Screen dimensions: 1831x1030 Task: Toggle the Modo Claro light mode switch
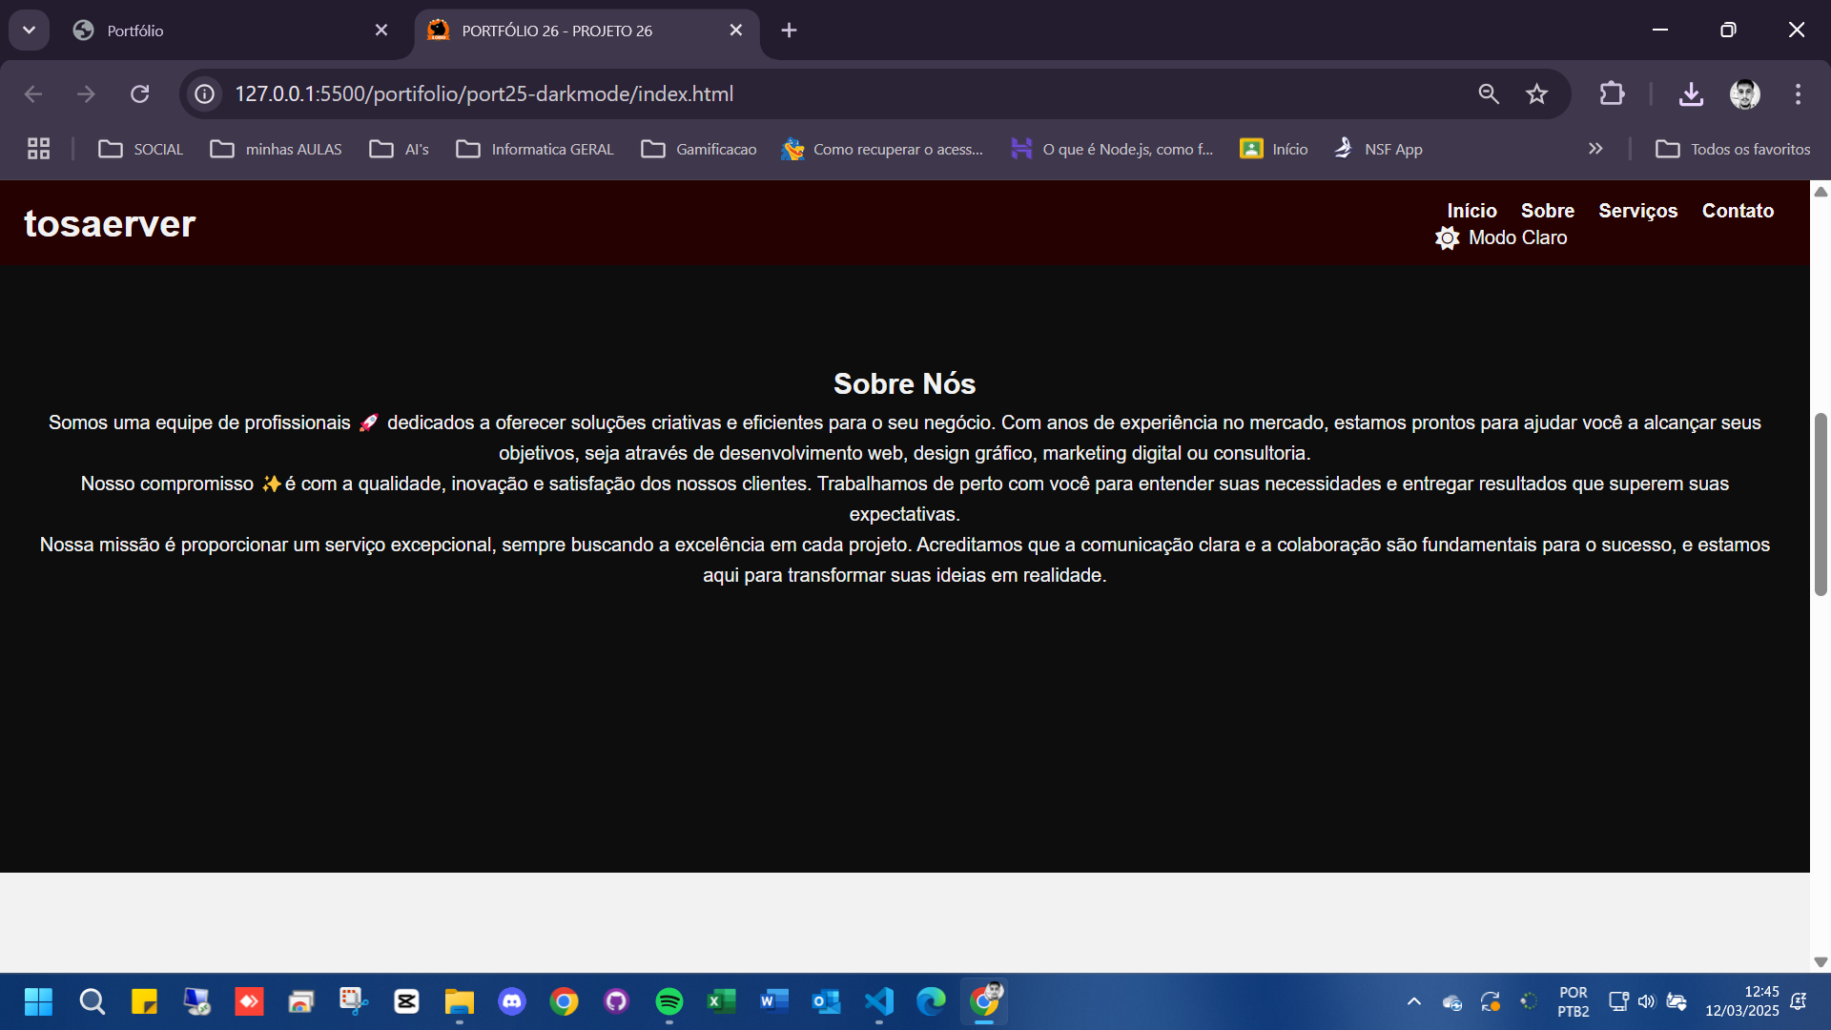[x=1501, y=237]
